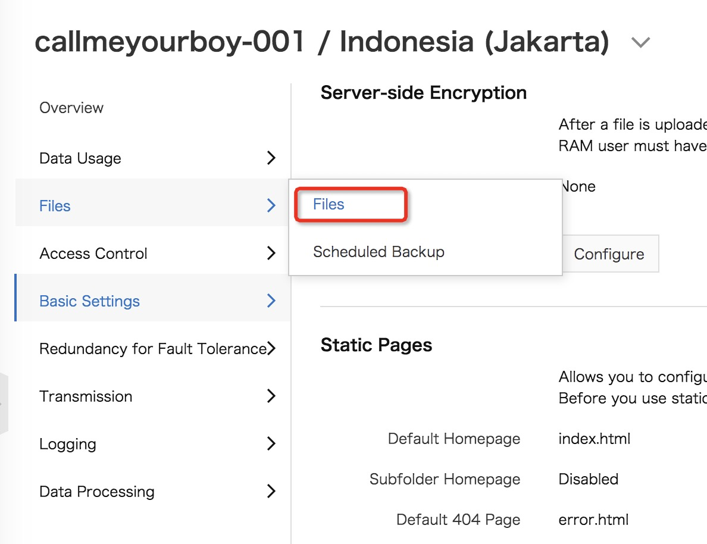Expand the Data Usage chevron
This screenshot has width=707, height=544.
click(x=271, y=158)
